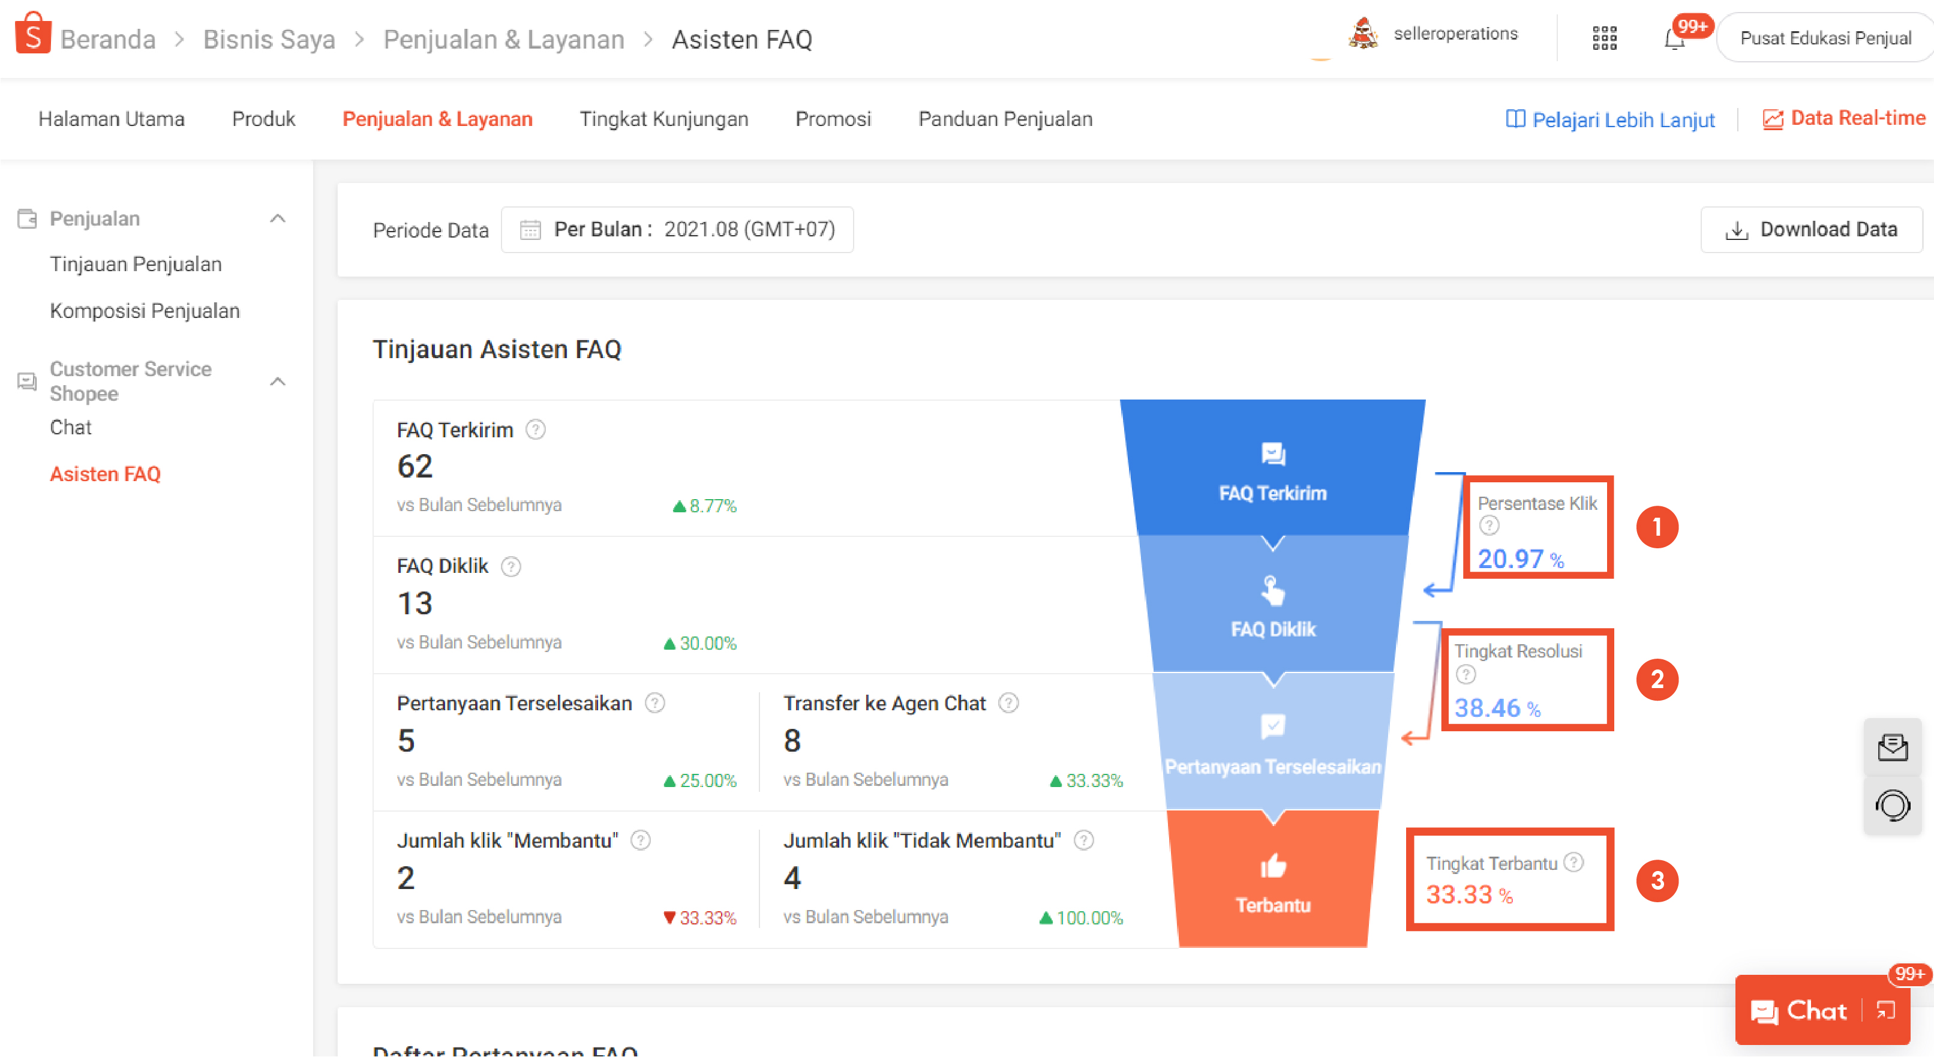Switch to the Produk tab
This screenshot has height=1057, width=1934.
(x=263, y=119)
